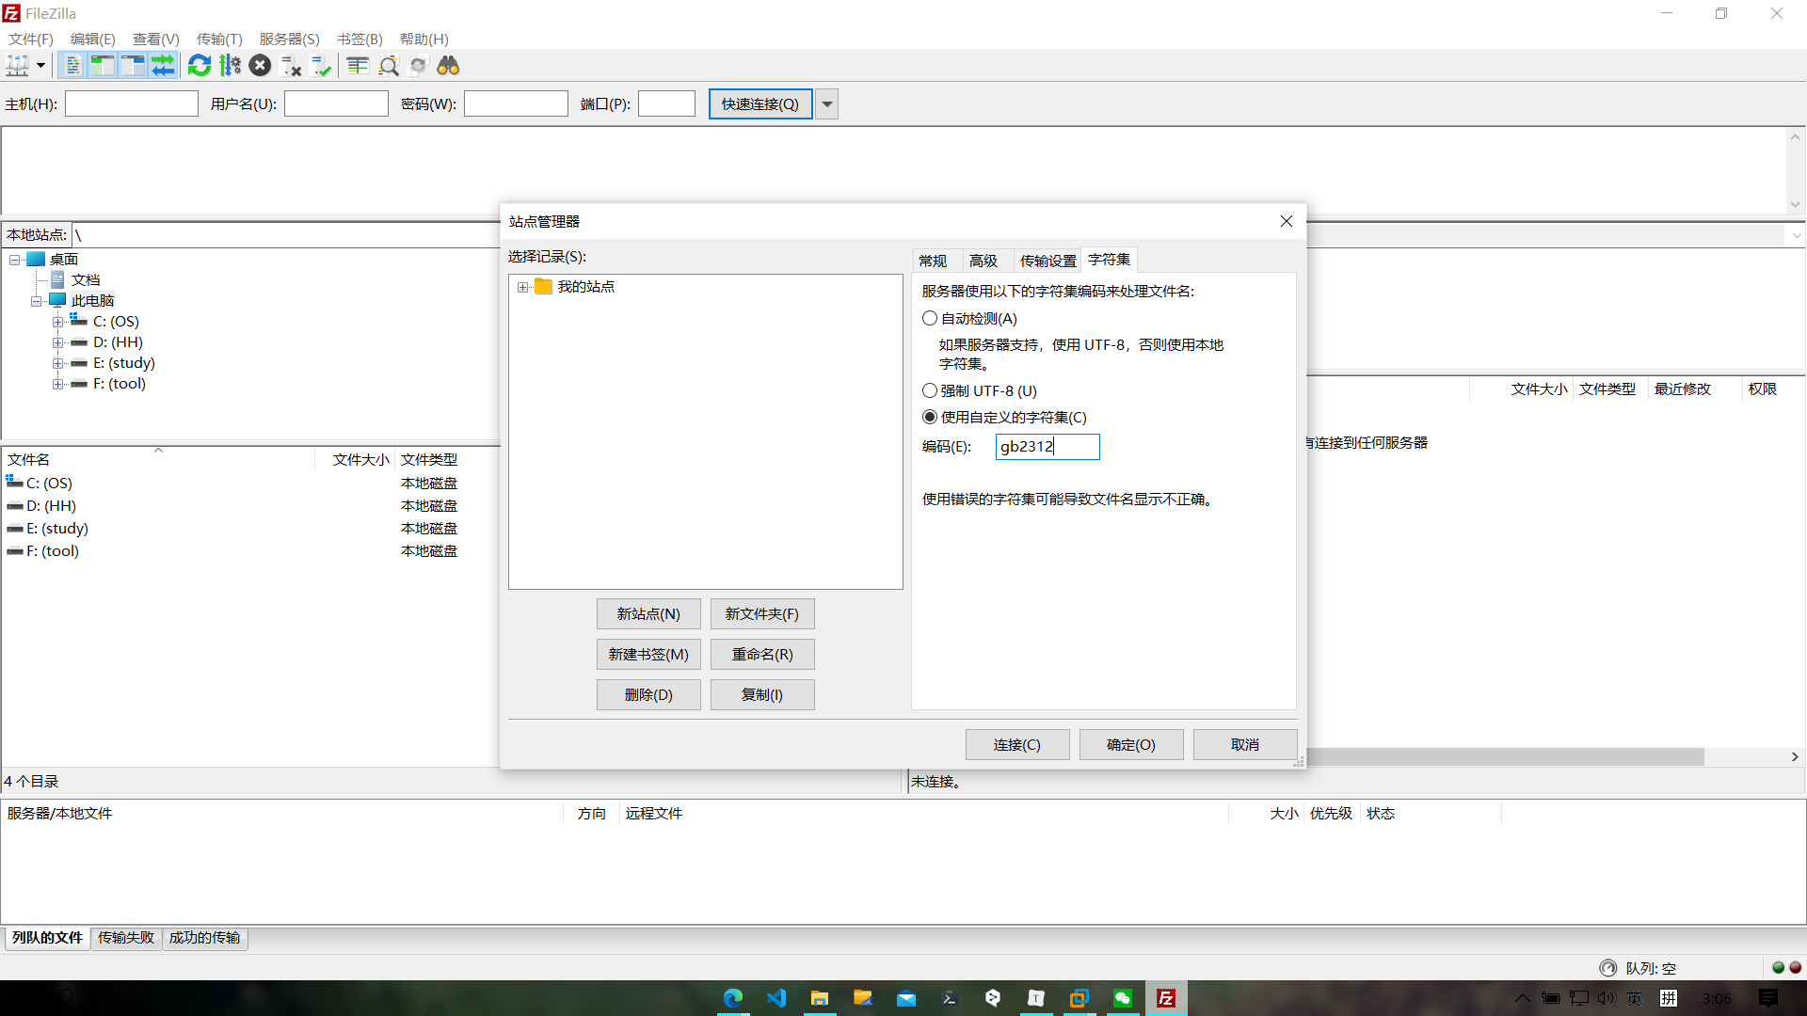Click cancel current operation icon
1807x1016 pixels.
(261, 66)
